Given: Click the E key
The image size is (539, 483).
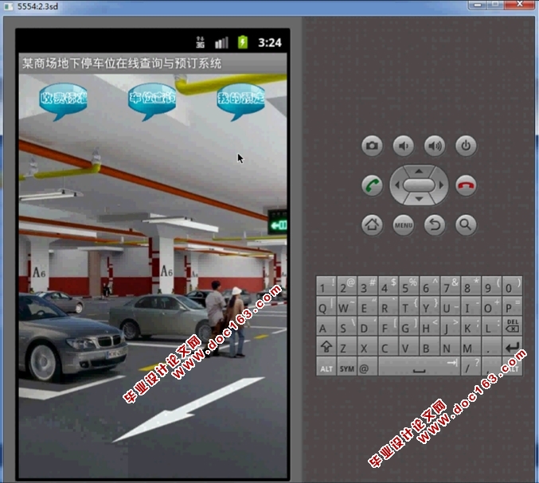Looking at the screenshot, I should pos(368,306).
